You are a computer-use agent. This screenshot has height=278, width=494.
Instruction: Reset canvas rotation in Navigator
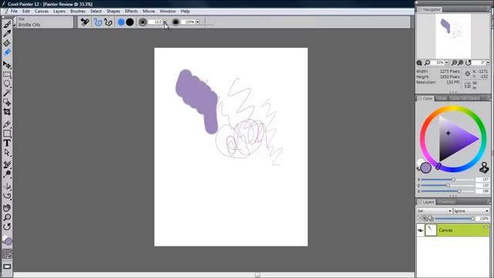click(469, 63)
